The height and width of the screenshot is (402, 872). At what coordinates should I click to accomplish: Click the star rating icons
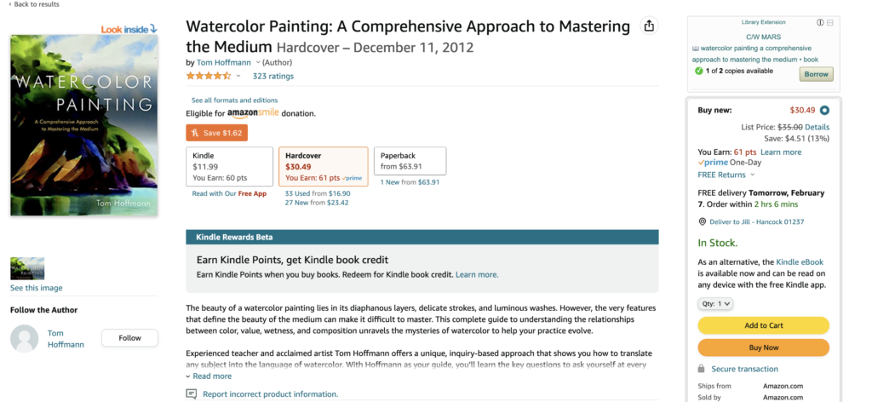click(209, 76)
